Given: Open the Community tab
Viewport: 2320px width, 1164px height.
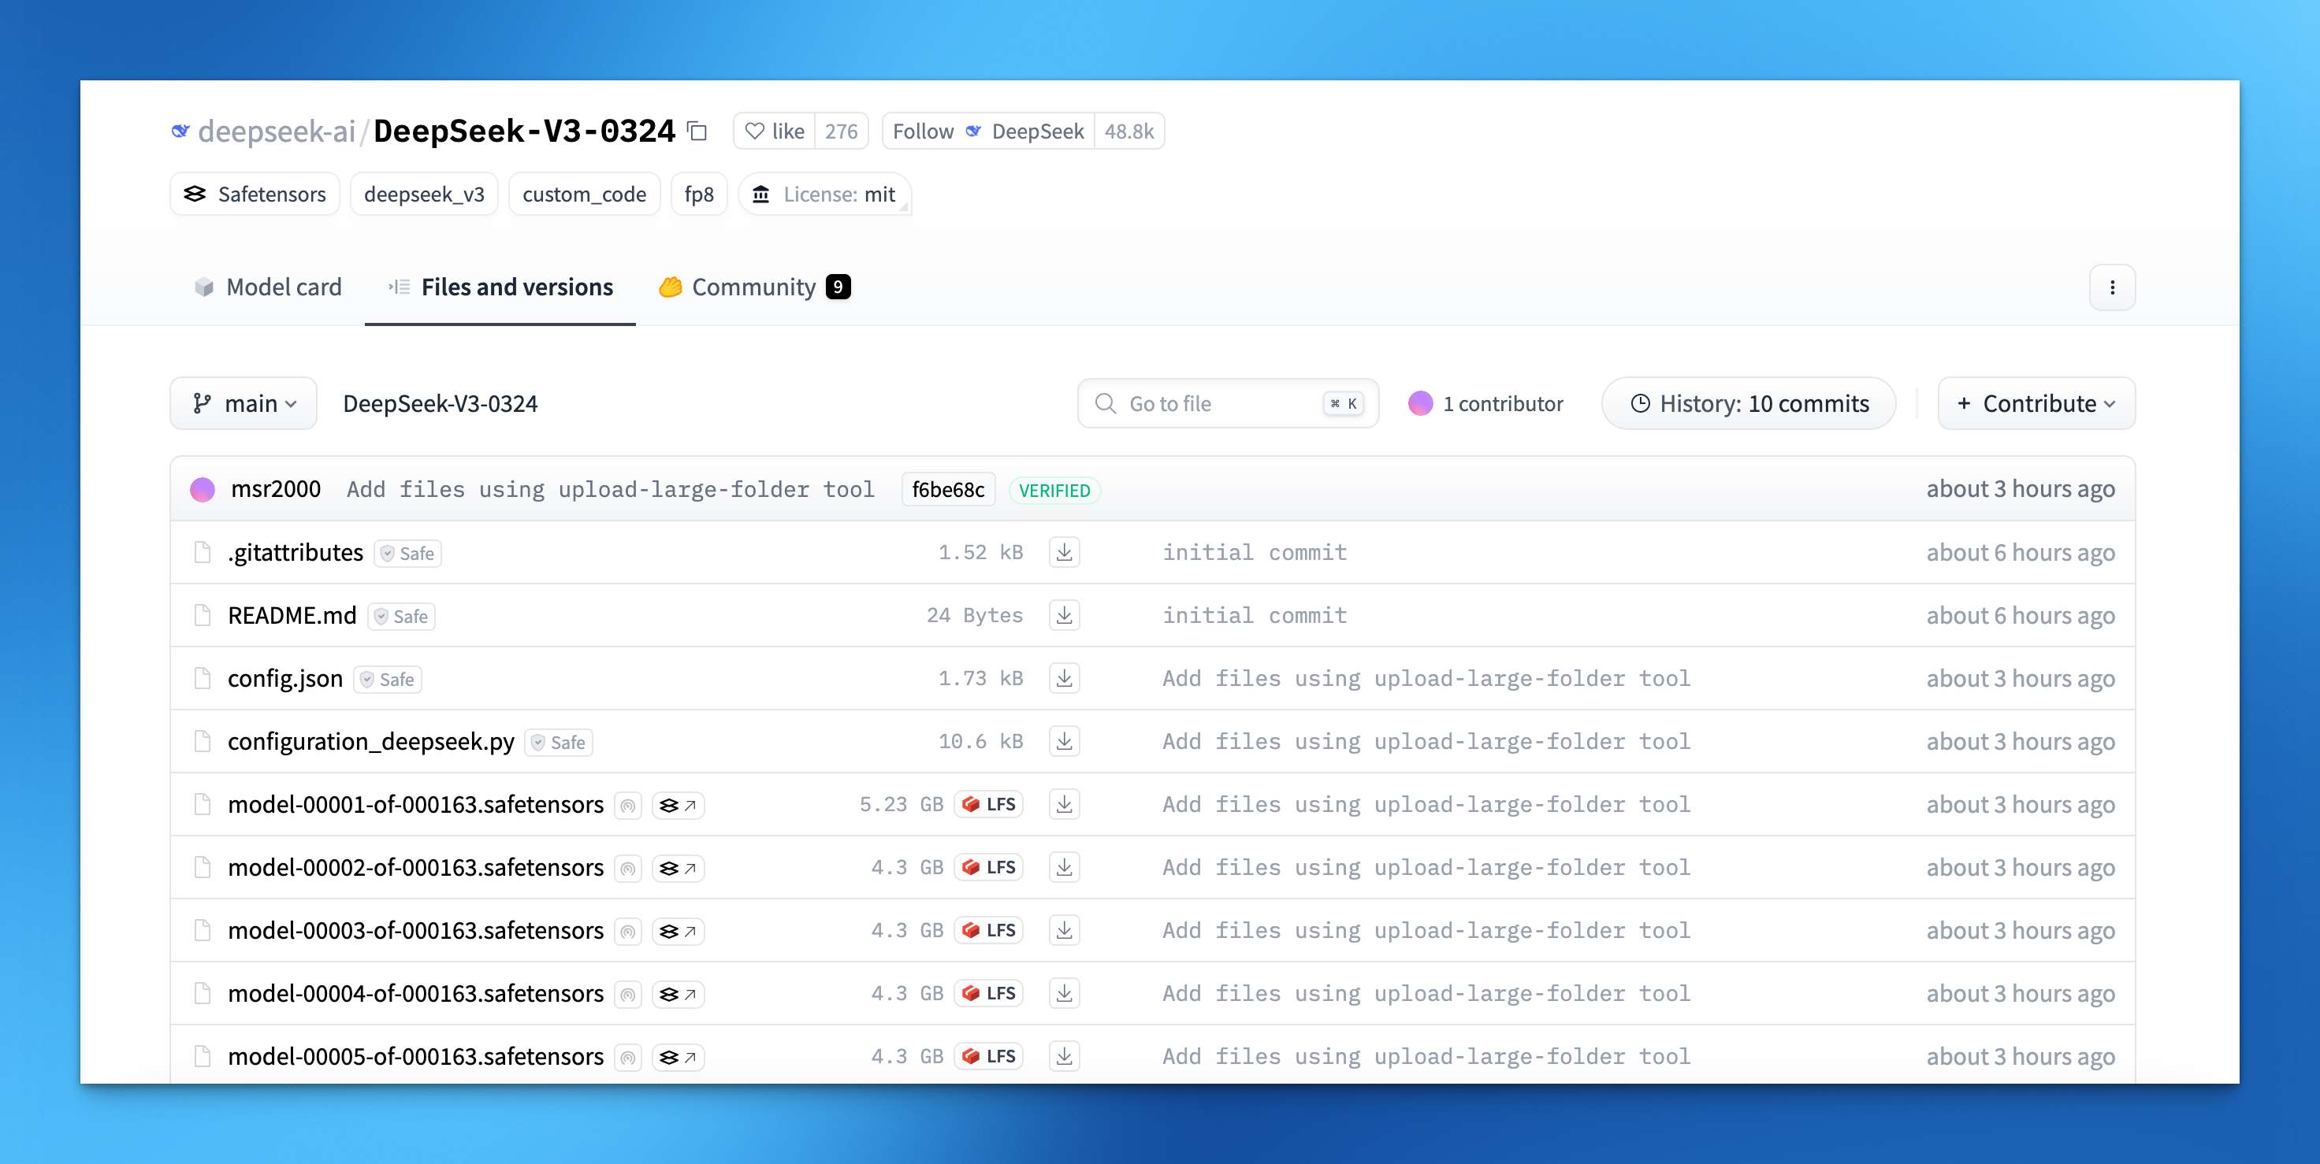Looking at the screenshot, I should 754,287.
